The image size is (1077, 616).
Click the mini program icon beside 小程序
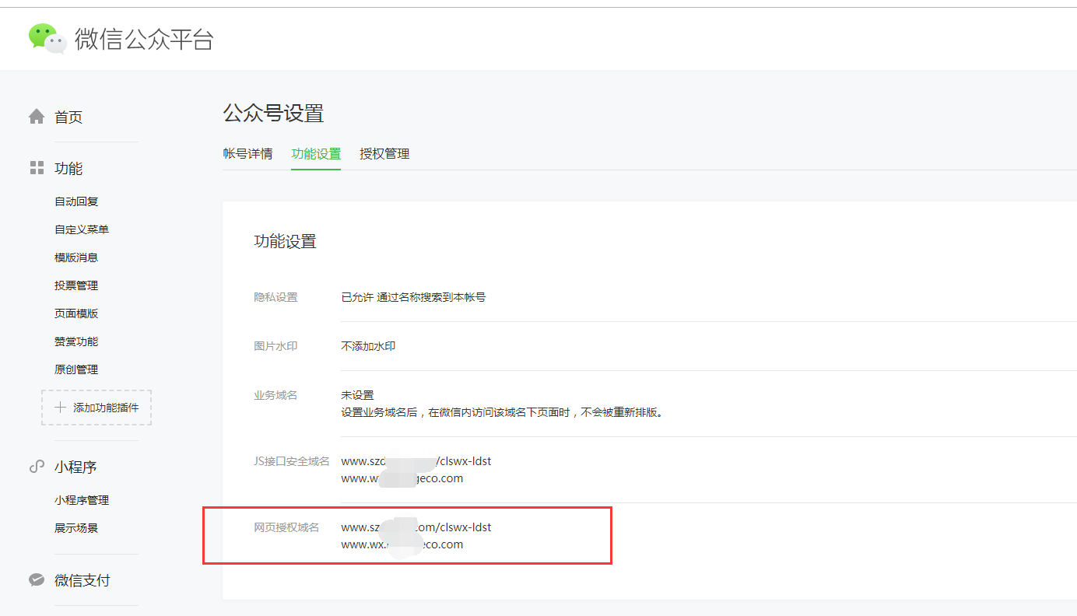tap(37, 467)
